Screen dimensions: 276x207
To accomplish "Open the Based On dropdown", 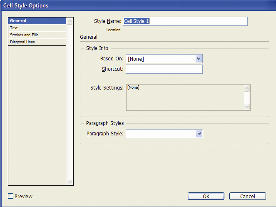I will (x=164, y=59).
